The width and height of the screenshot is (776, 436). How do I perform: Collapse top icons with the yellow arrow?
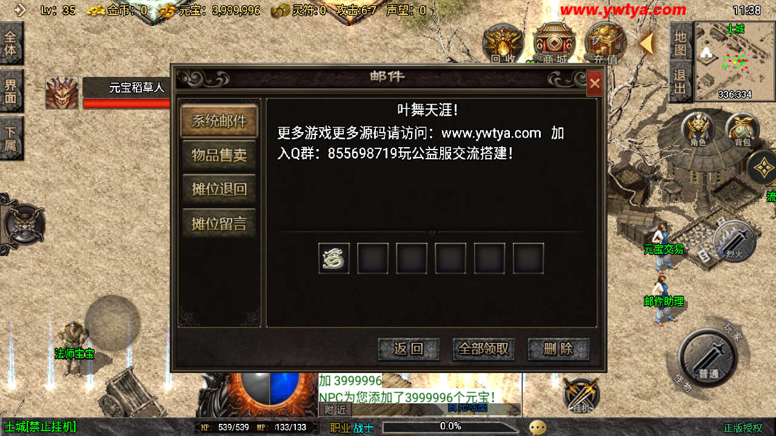pyautogui.click(x=647, y=44)
